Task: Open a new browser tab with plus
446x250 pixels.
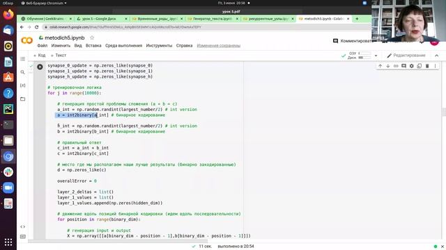Action: [x=357, y=19]
